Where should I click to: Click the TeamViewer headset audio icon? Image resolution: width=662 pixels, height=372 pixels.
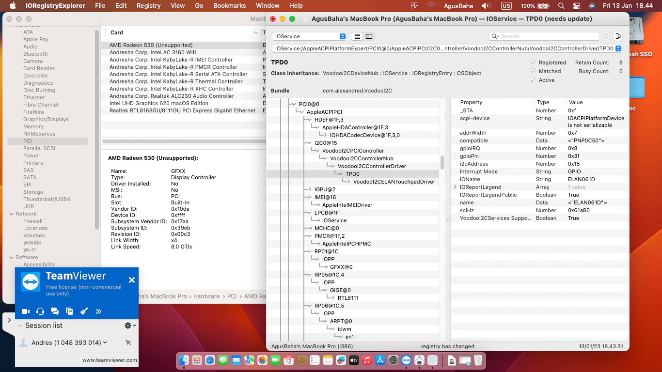click(40, 311)
